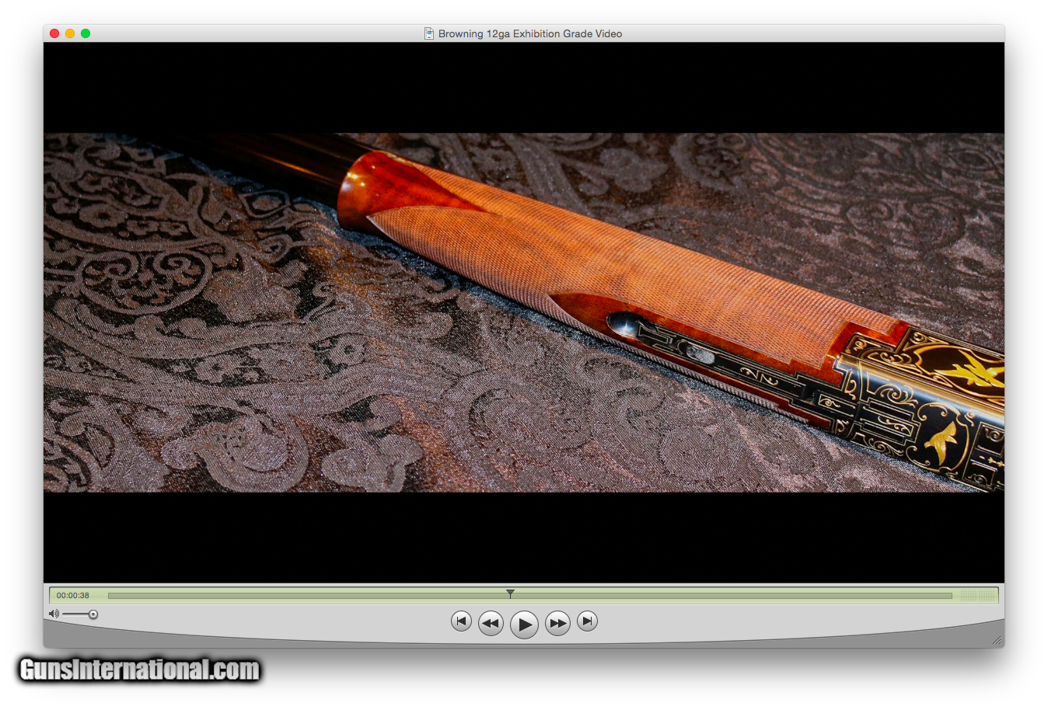Click the document icon in the title bar
The image size is (1048, 710).
click(x=428, y=33)
